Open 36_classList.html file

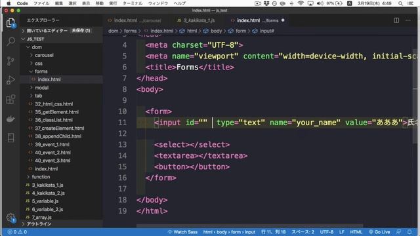pos(61,120)
